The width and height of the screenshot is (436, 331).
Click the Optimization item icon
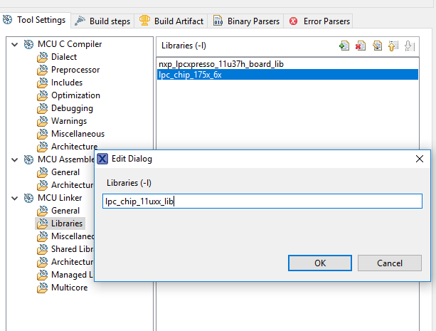(x=42, y=95)
